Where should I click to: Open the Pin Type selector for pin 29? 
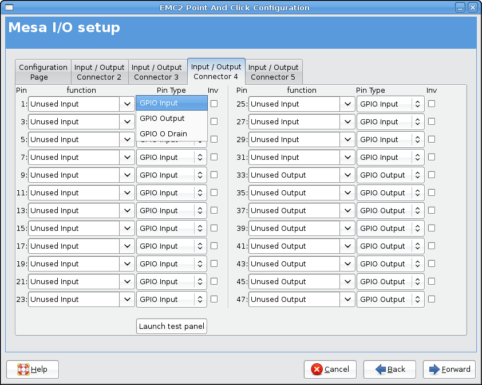tap(390, 139)
